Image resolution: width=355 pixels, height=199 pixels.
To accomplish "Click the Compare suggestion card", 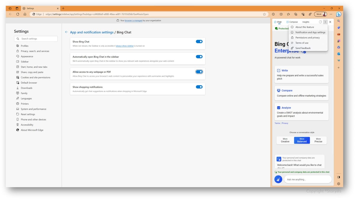I will click(x=301, y=93).
